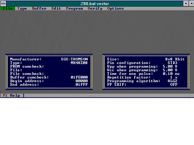
Task: Click the Vcc when programming 5.00 V value
Action: (x=170, y=70)
